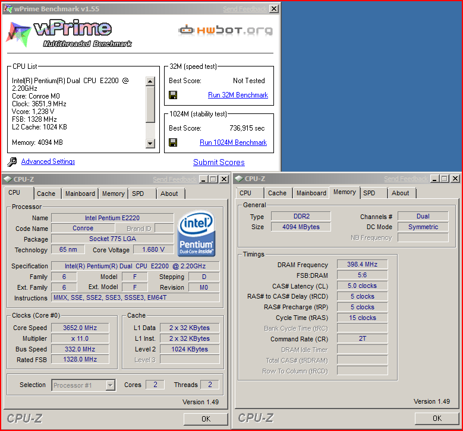Image resolution: width=463 pixels, height=431 pixels.
Task: Open Cache tab in right CPU-Z window
Action: (x=278, y=193)
